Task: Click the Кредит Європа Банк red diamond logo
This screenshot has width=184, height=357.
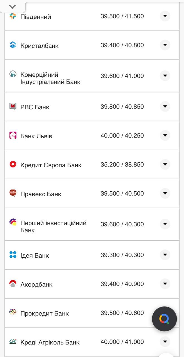Action: pos(12,164)
